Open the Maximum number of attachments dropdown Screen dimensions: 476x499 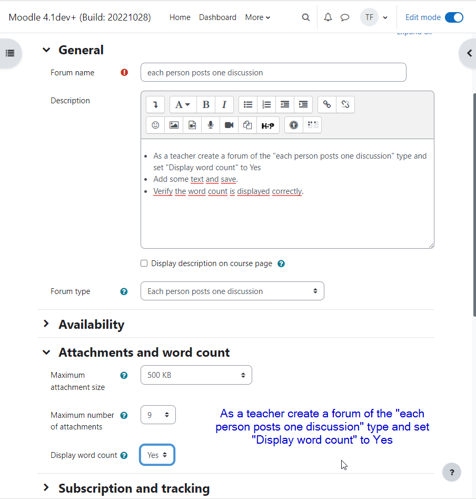pyautogui.click(x=158, y=415)
